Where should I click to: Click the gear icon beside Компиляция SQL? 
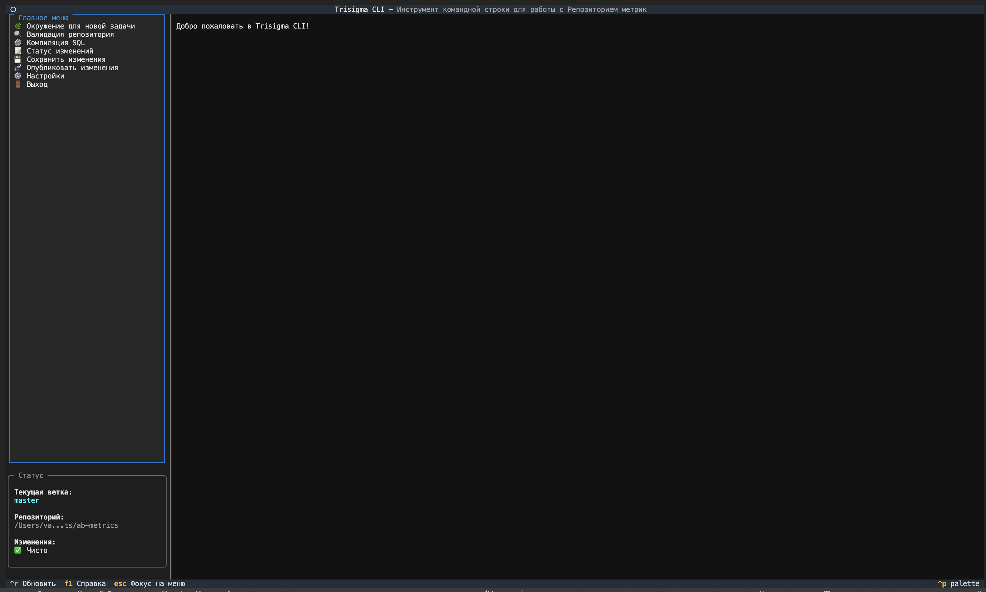coord(18,43)
